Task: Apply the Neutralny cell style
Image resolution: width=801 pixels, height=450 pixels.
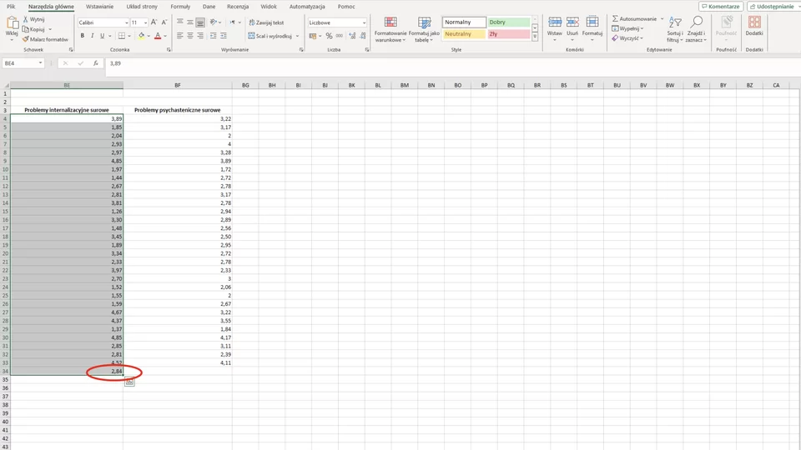Action: tap(464, 34)
